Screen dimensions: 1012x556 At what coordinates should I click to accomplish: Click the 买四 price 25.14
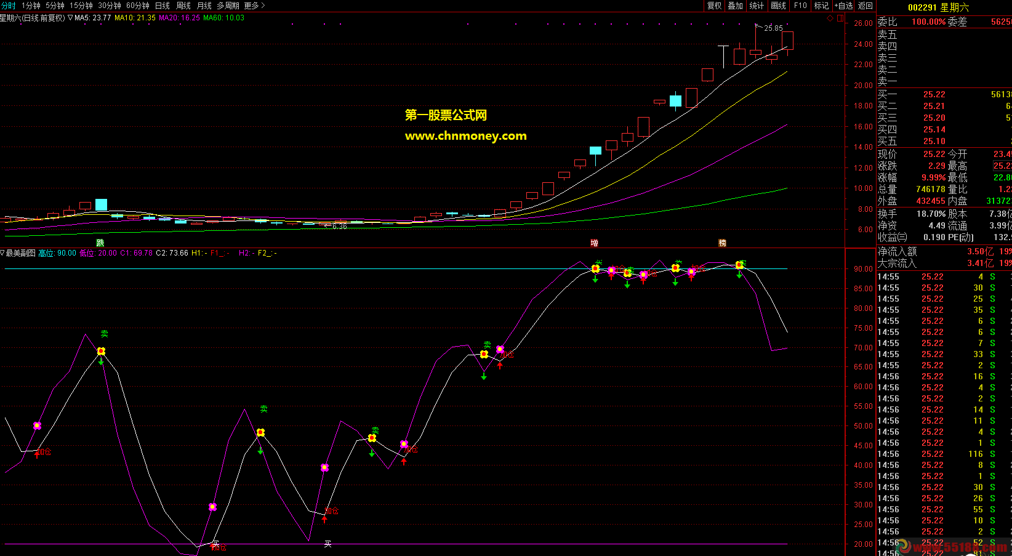click(x=934, y=129)
